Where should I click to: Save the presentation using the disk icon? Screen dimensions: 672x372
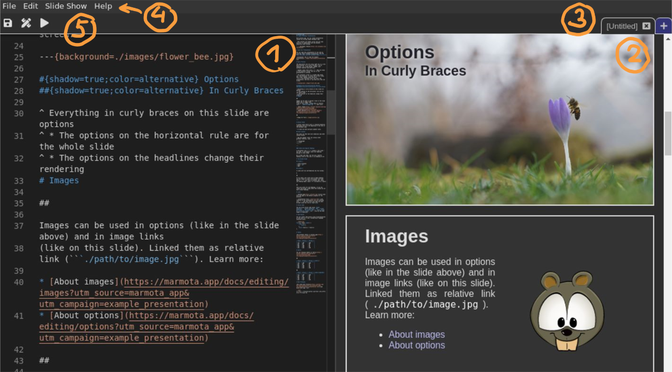pyautogui.click(x=7, y=23)
